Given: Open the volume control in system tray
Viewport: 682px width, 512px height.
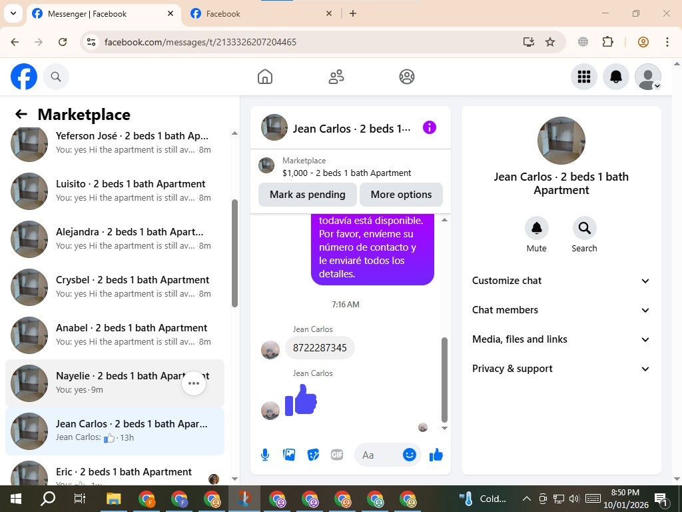Looking at the screenshot, I should [574, 499].
